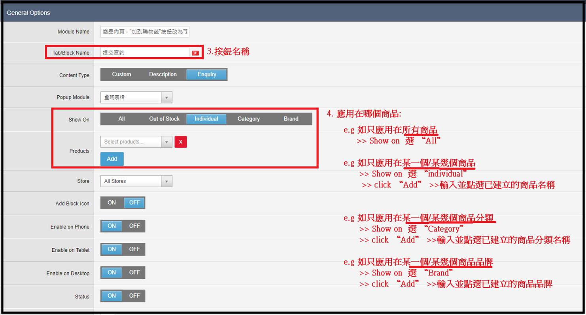586x315 pixels.
Task: Show on All products
Action: pyautogui.click(x=121, y=119)
